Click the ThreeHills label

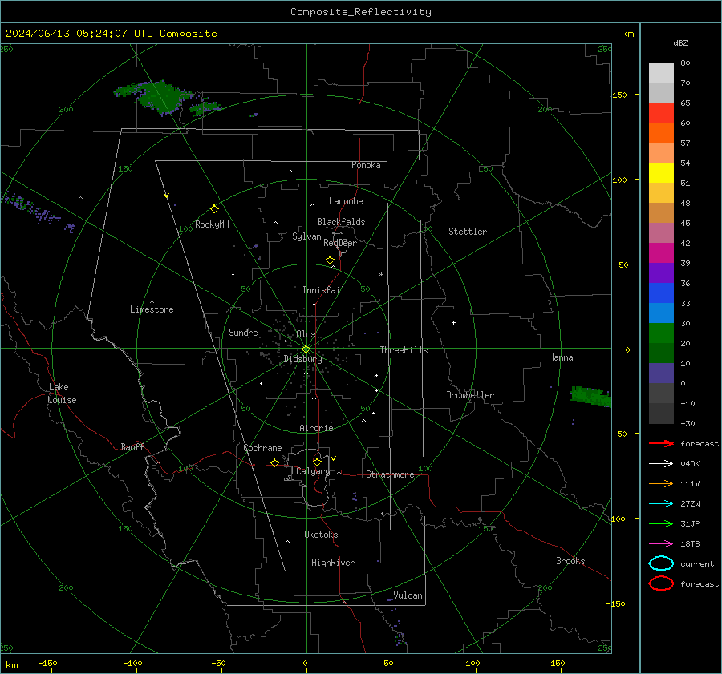pos(404,350)
